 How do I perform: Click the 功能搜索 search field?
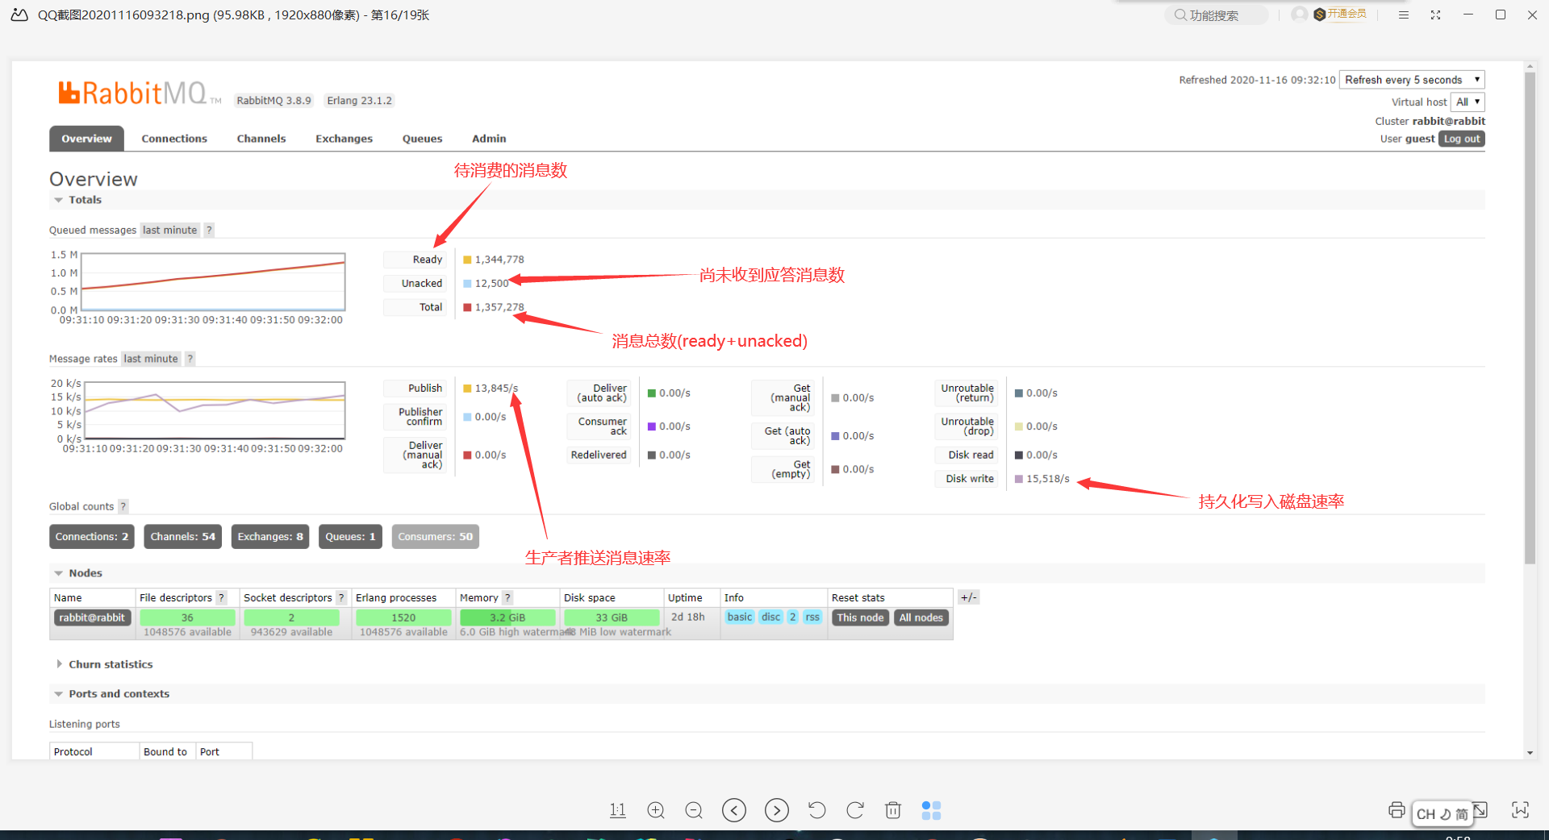point(1217,15)
